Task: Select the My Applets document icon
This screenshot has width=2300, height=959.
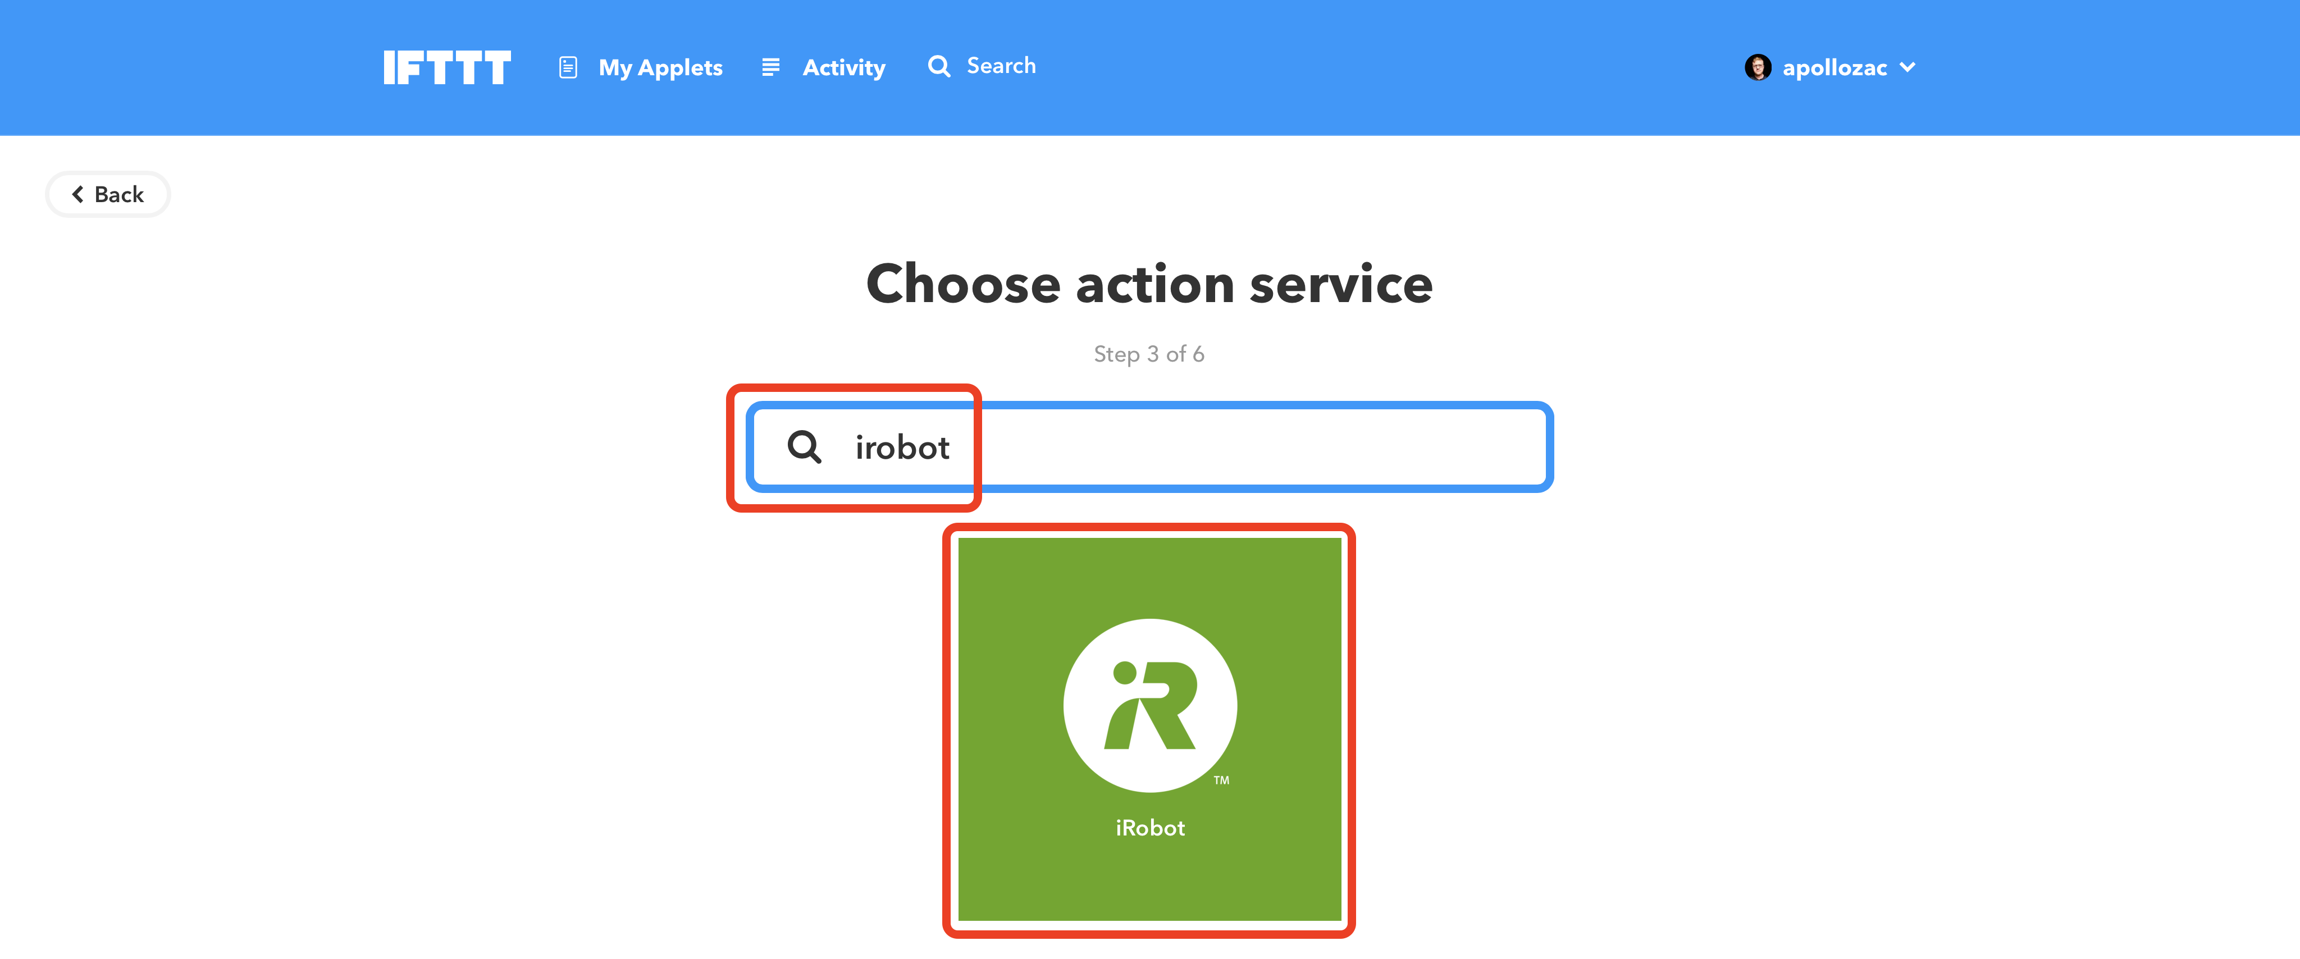Action: 568,66
